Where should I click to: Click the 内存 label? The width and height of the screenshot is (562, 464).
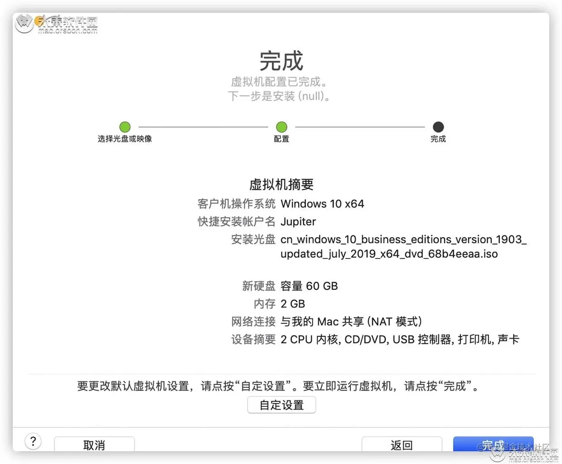(x=264, y=303)
